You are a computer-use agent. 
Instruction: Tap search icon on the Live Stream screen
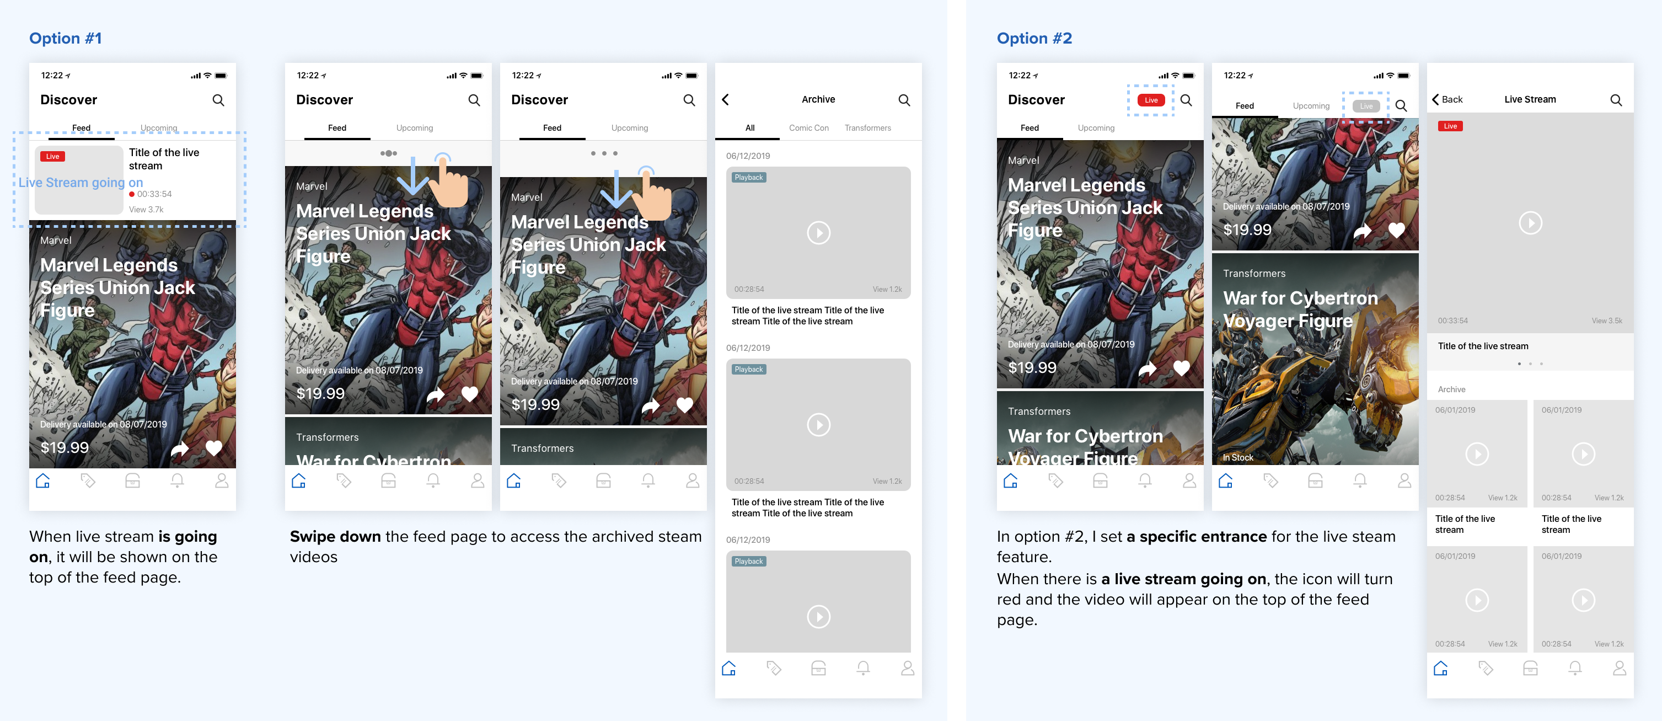point(1616,100)
